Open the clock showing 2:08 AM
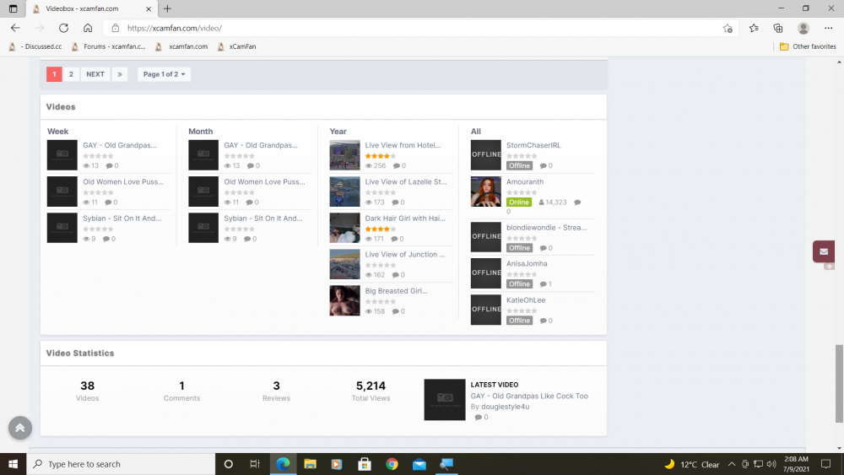 (796, 464)
